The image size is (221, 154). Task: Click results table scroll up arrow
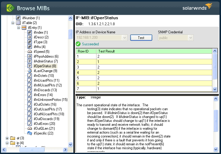pyautogui.click(x=215, y=51)
